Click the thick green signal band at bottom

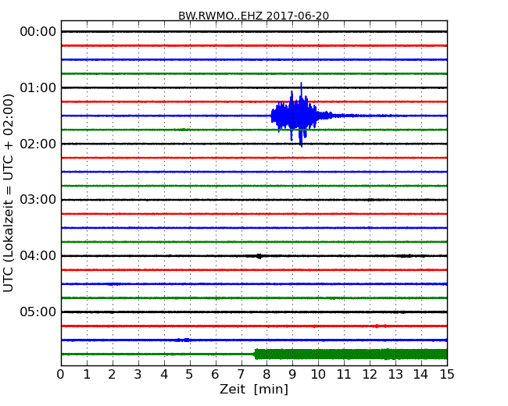coord(351,354)
